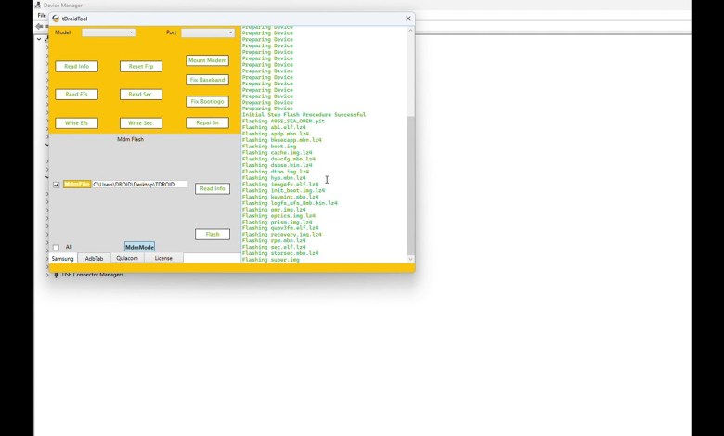
Task: Select the USB Connector Managers device icon
Action: coord(56,275)
